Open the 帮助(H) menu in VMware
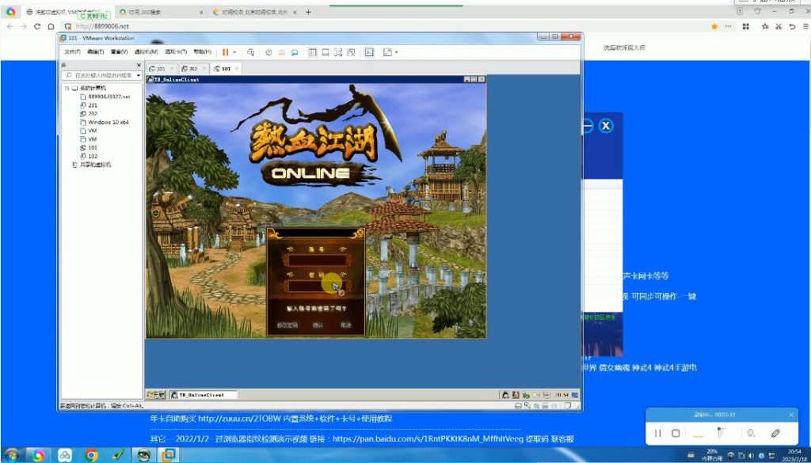Viewport: 811px width, 463px height. click(202, 52)
